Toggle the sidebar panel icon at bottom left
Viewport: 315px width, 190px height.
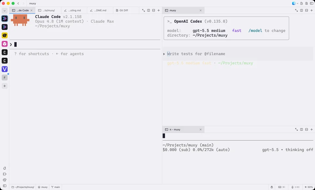click(5, 186)
